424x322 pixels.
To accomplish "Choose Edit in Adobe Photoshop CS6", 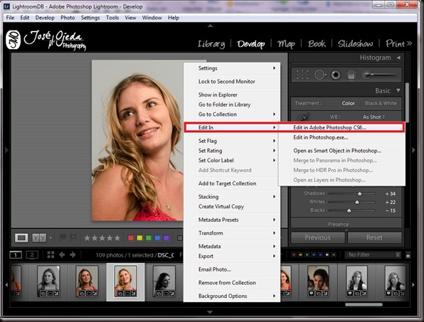I will coord(341,127).
